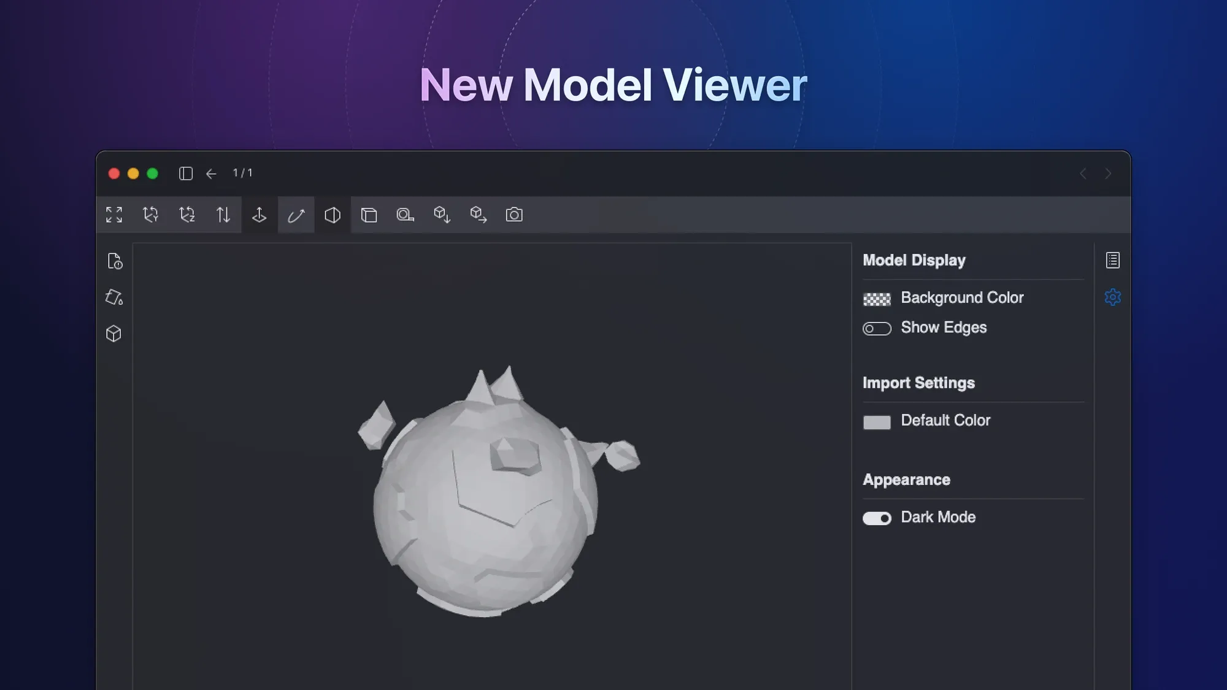
Task: Click the back arrow in the title bar
Action: click(211, 174)
